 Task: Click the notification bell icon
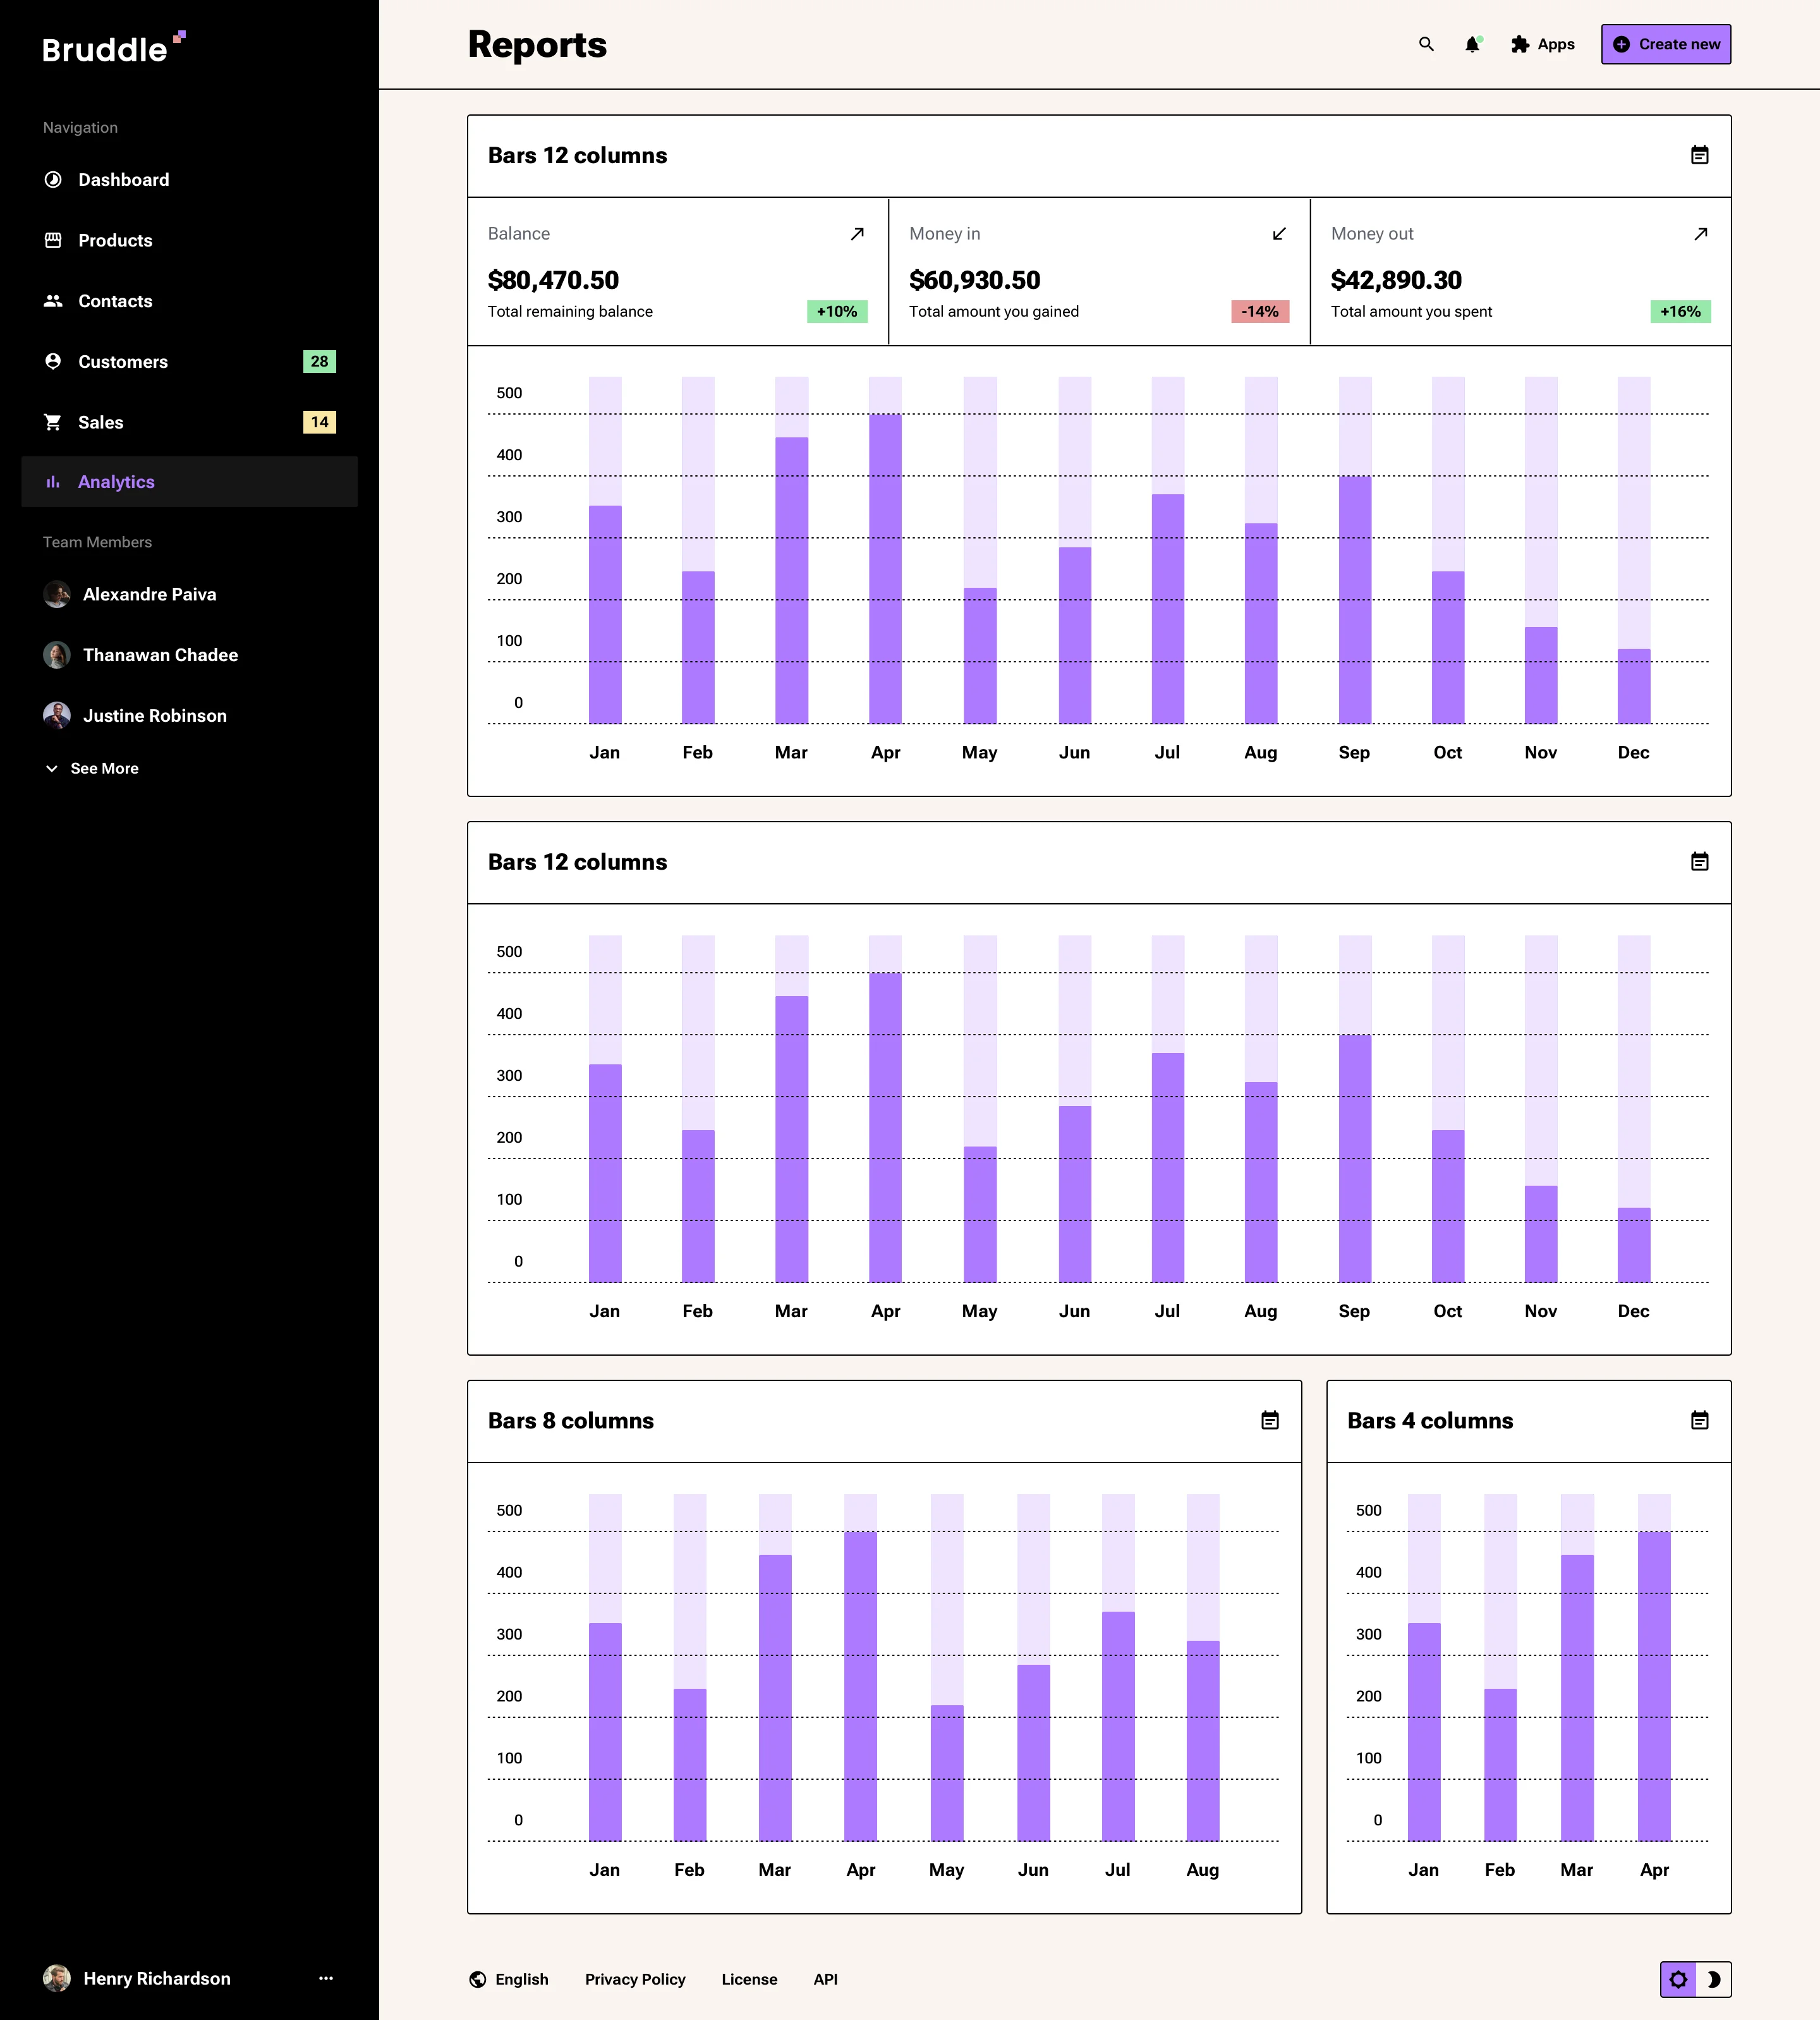click(1472, 44)
